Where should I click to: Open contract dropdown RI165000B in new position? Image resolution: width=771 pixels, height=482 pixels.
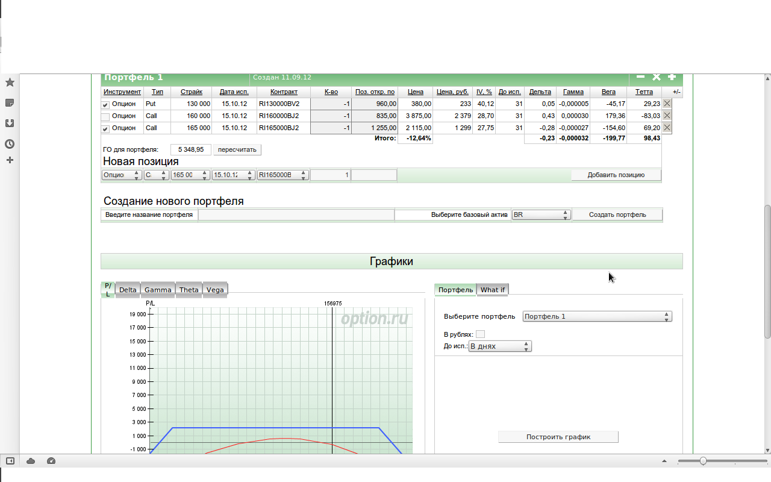(282, 175)
